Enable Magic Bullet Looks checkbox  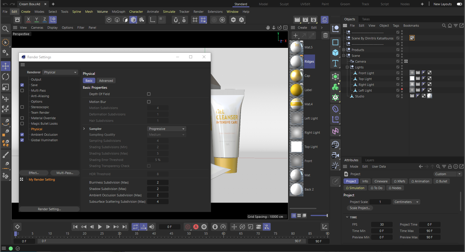coord(22,124)
